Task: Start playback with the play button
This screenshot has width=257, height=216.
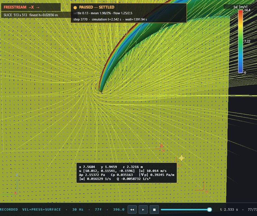Action: point(143,209)
